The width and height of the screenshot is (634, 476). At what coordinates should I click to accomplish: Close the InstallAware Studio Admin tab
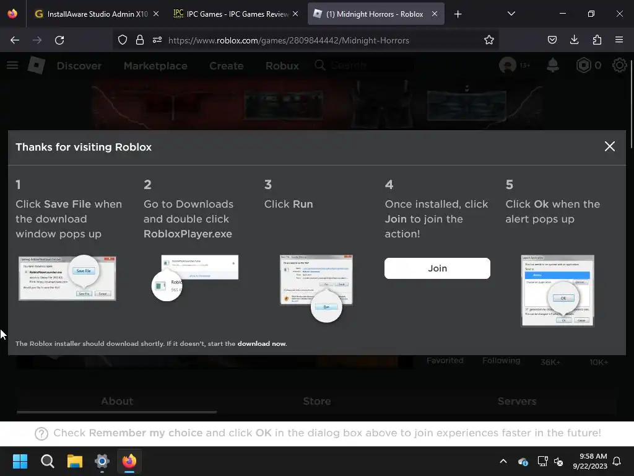pyautogui.click(x=156, y=14)
